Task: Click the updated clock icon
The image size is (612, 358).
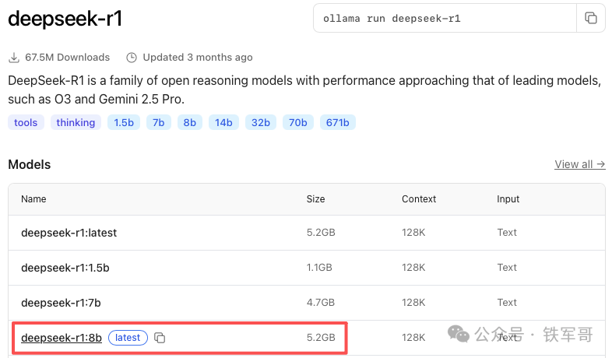Action: [132, 58]
